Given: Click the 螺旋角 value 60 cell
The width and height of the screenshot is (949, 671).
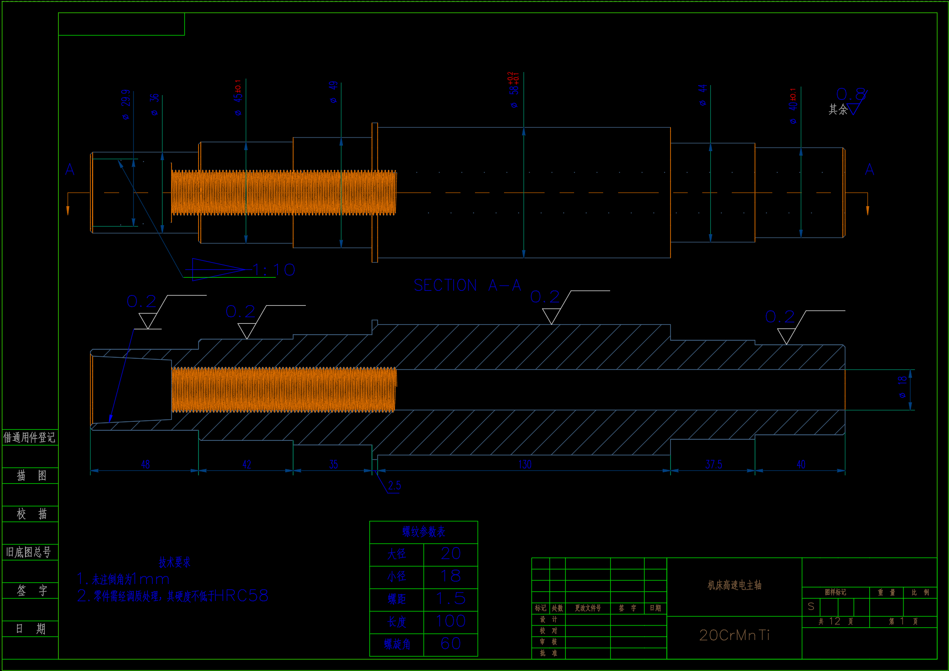Looking at the screenshot, I should click(450, 644).
